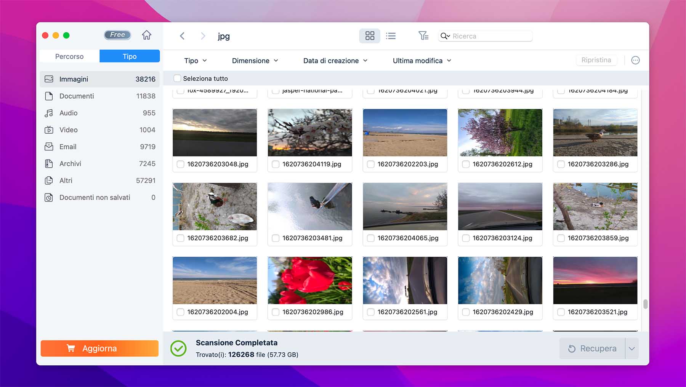This screenshot has width=686, height=387.
Task: Check the box for 1620736202203.jpg
Action: click(371, 164)
